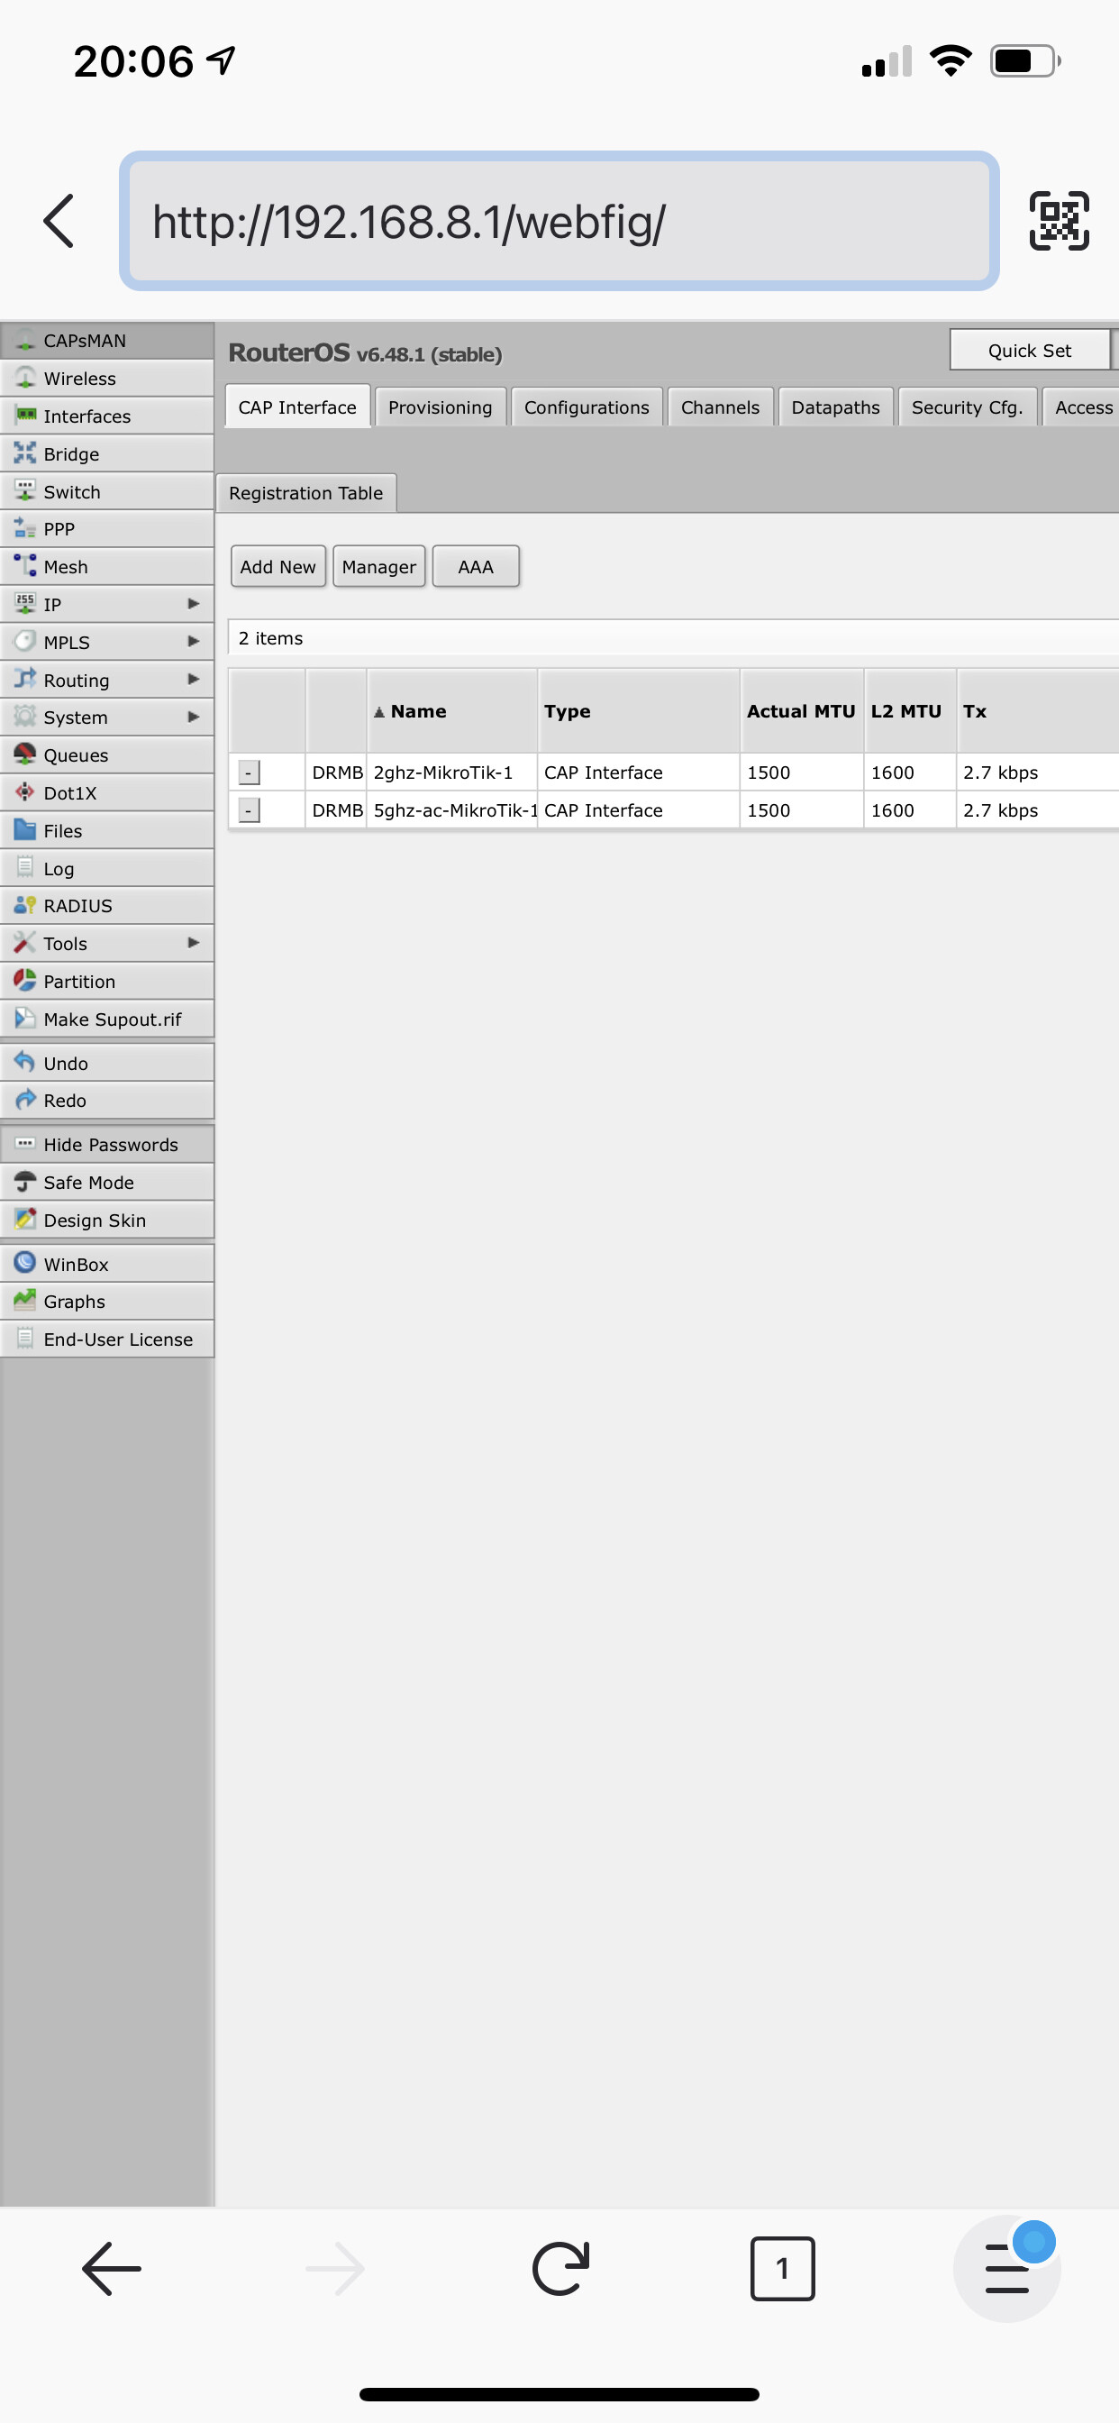The width and height of the screenshot is (1119, 2423).
Task: Click the Dot1X icon in sidebar
Action: [x=25, y=793]
